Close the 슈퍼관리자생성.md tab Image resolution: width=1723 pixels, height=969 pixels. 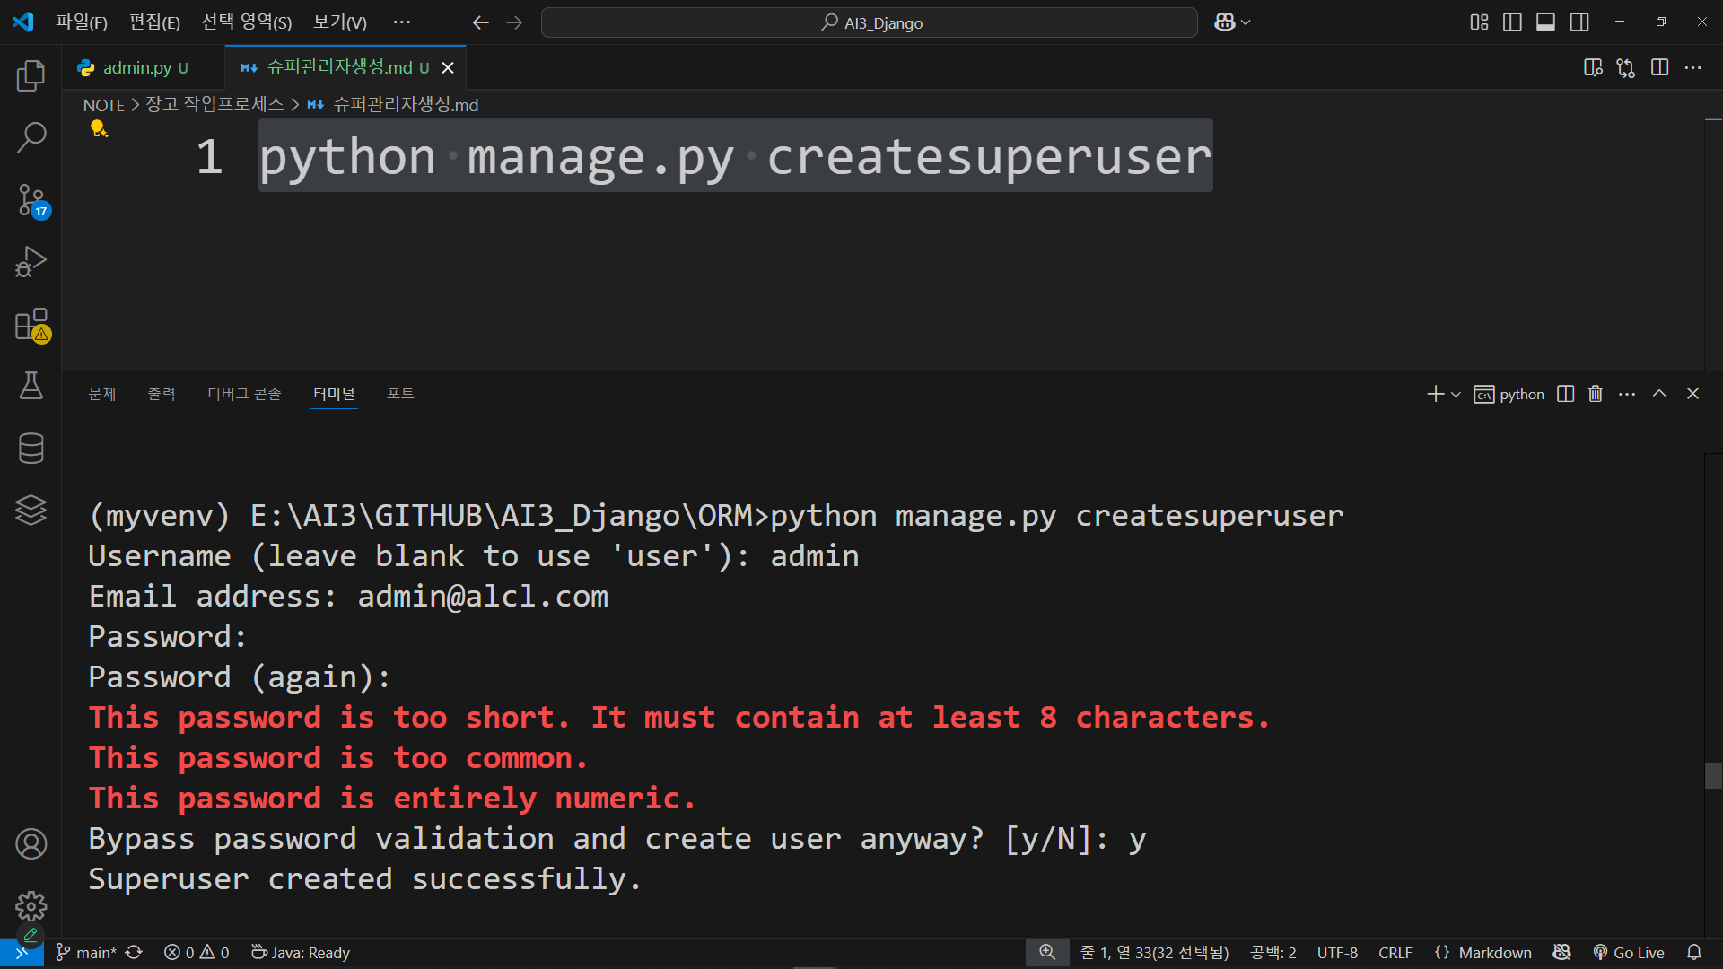pos(448,68)
